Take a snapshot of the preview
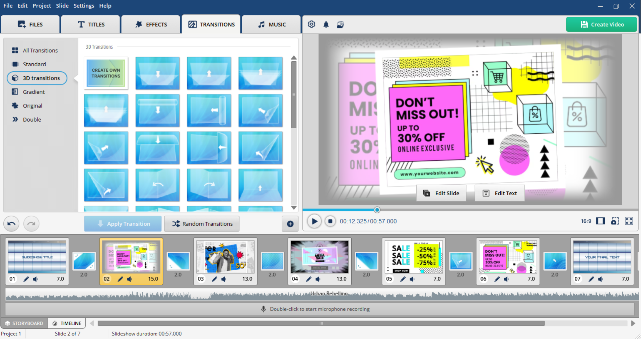 (x=615, y=221)
